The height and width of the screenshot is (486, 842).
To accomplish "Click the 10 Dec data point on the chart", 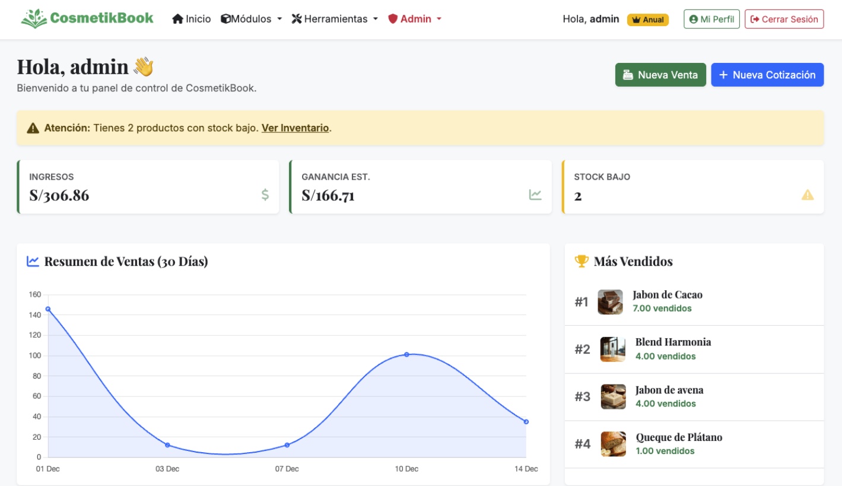I will point(406,355).
